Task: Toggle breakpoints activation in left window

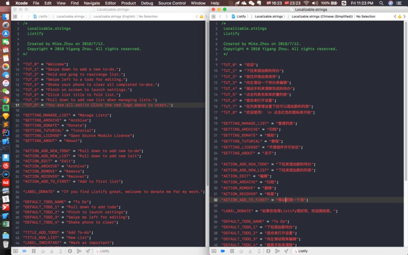Action: point(25,251)
